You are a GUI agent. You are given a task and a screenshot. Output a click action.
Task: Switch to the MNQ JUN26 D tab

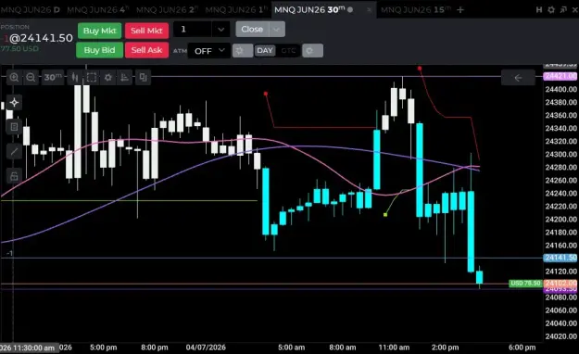tap(31, 9)
